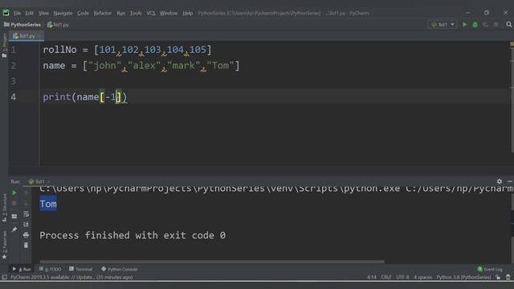This screenshot has height=289, width=514.
Task: Clear console output with the trash icon
Action: tap(26, 245)
